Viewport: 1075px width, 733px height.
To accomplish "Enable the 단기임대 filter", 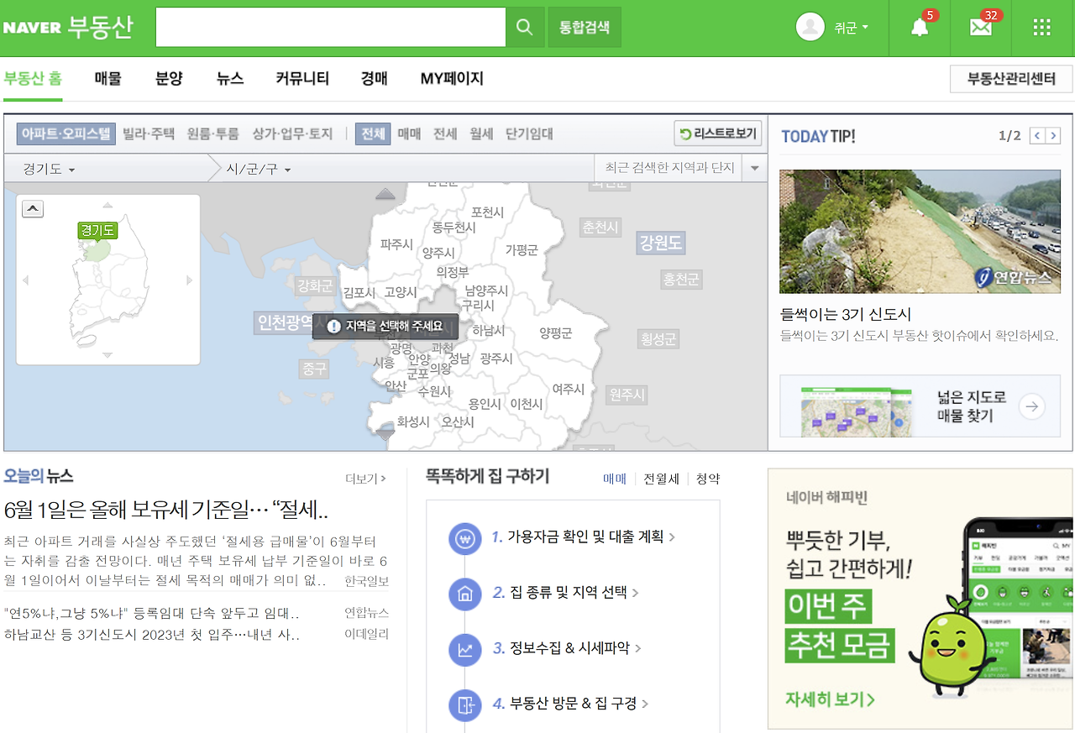I will tap(530, 133).
